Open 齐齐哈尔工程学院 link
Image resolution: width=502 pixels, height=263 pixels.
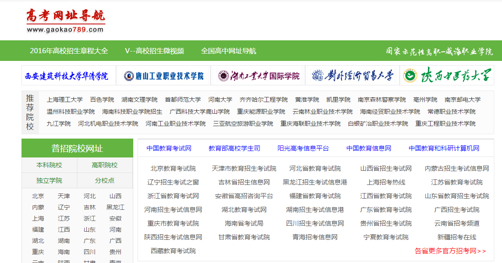click(263, 100)
